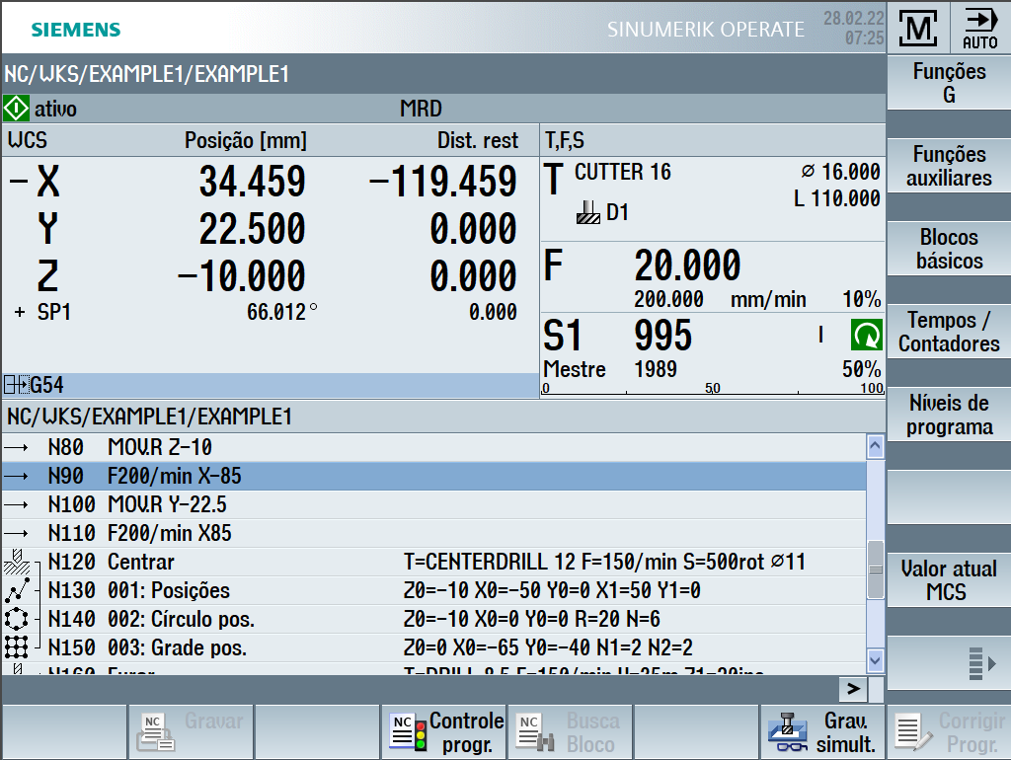Show more vertical softkeys arrow
The image size is (1011, 760).
point(982,663)
